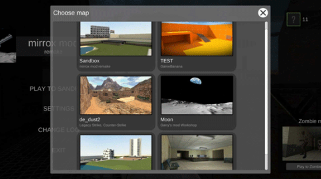Click PLAY TO SANDBOX menu option
The image size is (321, 179).
point(52,89)
